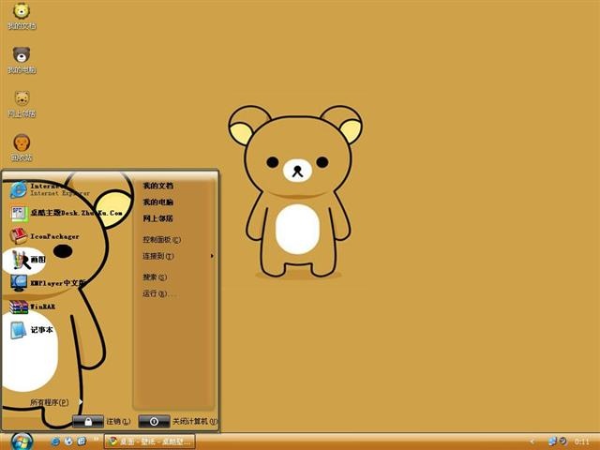Viewport: 600px width, 450px height.
Task: Open 运行(R)... run dialog
Action: pyautogui.click(x=159, y=293)
